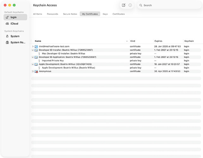Select the login keychain
203x158 pixels.
(15, 17)
